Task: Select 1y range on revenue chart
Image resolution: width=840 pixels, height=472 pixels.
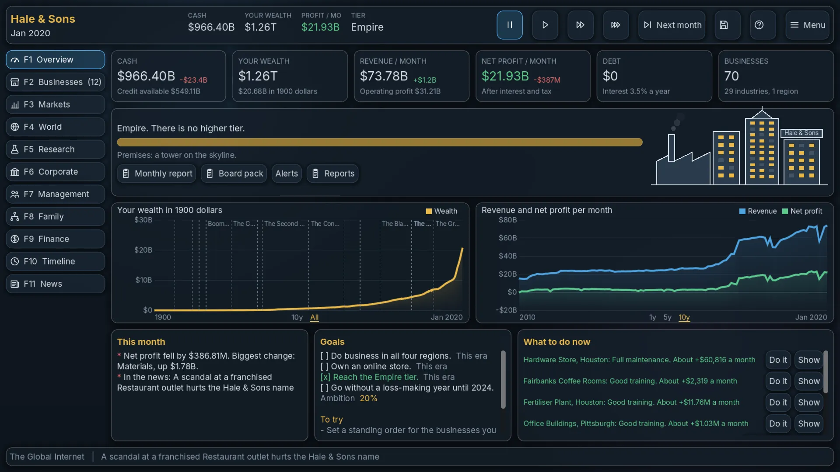Action: pyautogui.click(x=652, y=317)
